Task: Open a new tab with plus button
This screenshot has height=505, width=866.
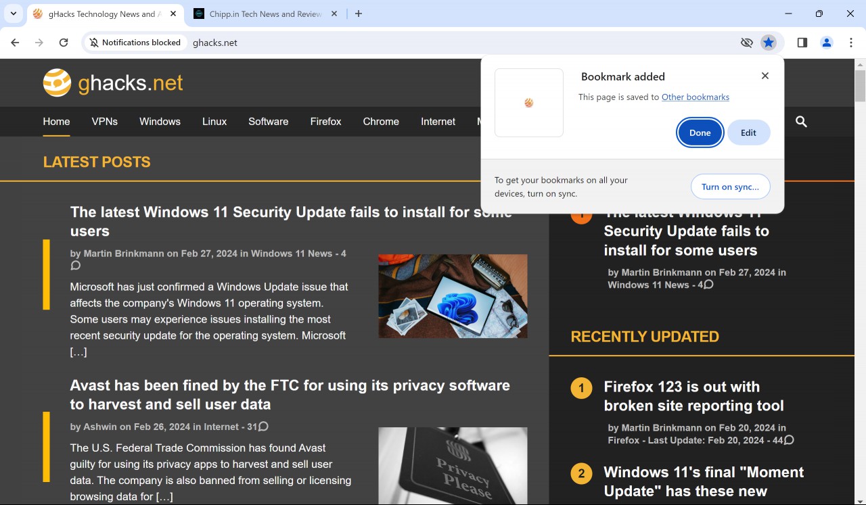Action: 359,14
